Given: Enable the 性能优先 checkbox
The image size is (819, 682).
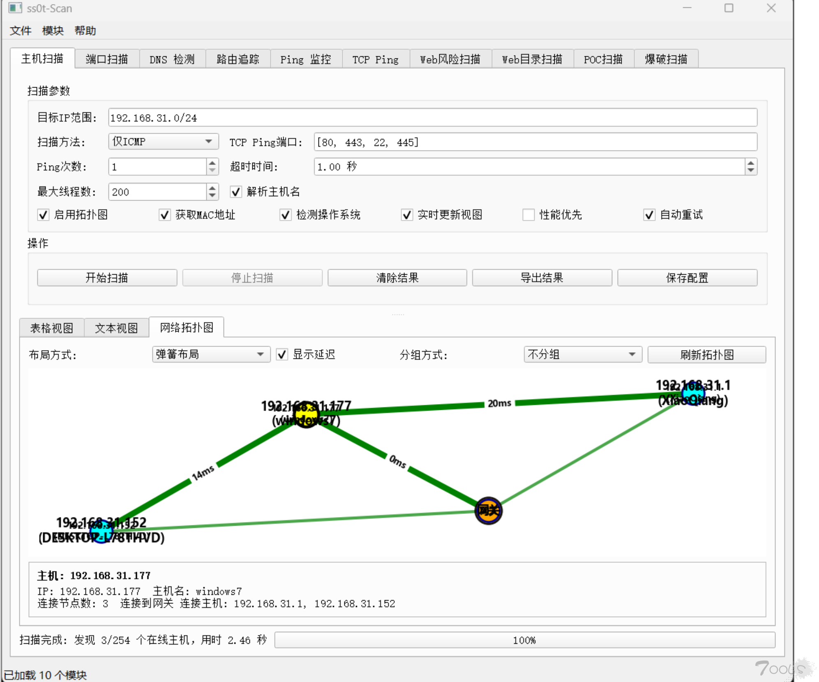Looking at the screenshot, I should pos(528,215).
